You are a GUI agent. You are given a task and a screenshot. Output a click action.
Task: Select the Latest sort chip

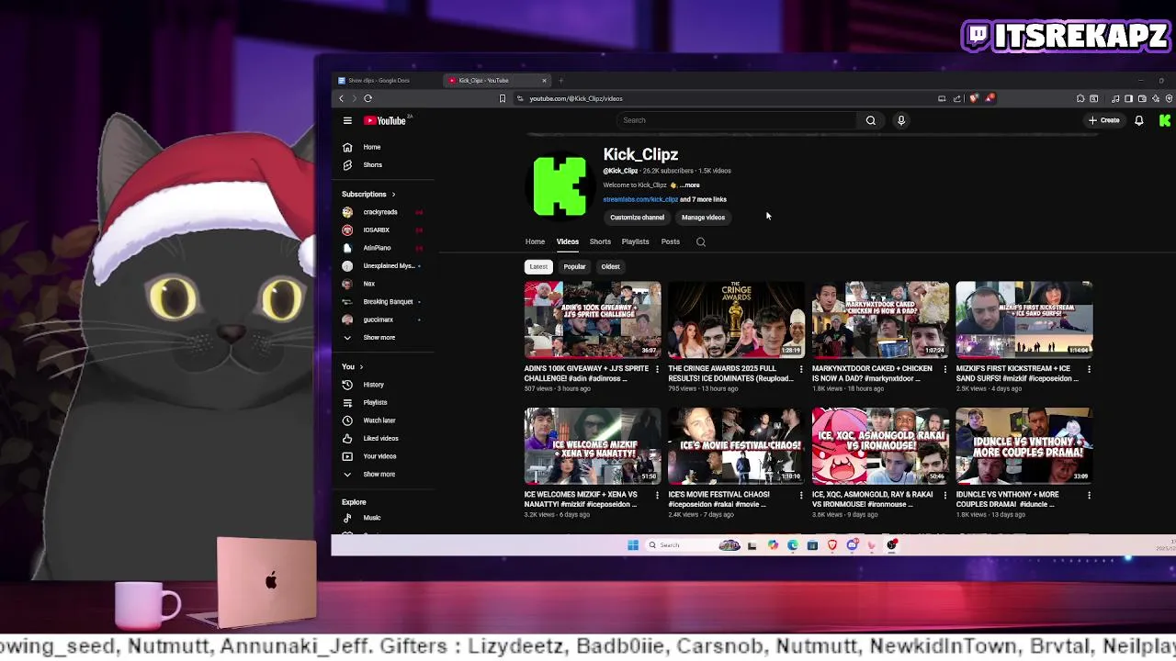(538, 266)
